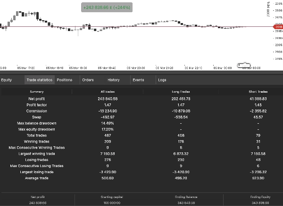View the Events tab
This screenshot has height=206, width=283.
138,80
